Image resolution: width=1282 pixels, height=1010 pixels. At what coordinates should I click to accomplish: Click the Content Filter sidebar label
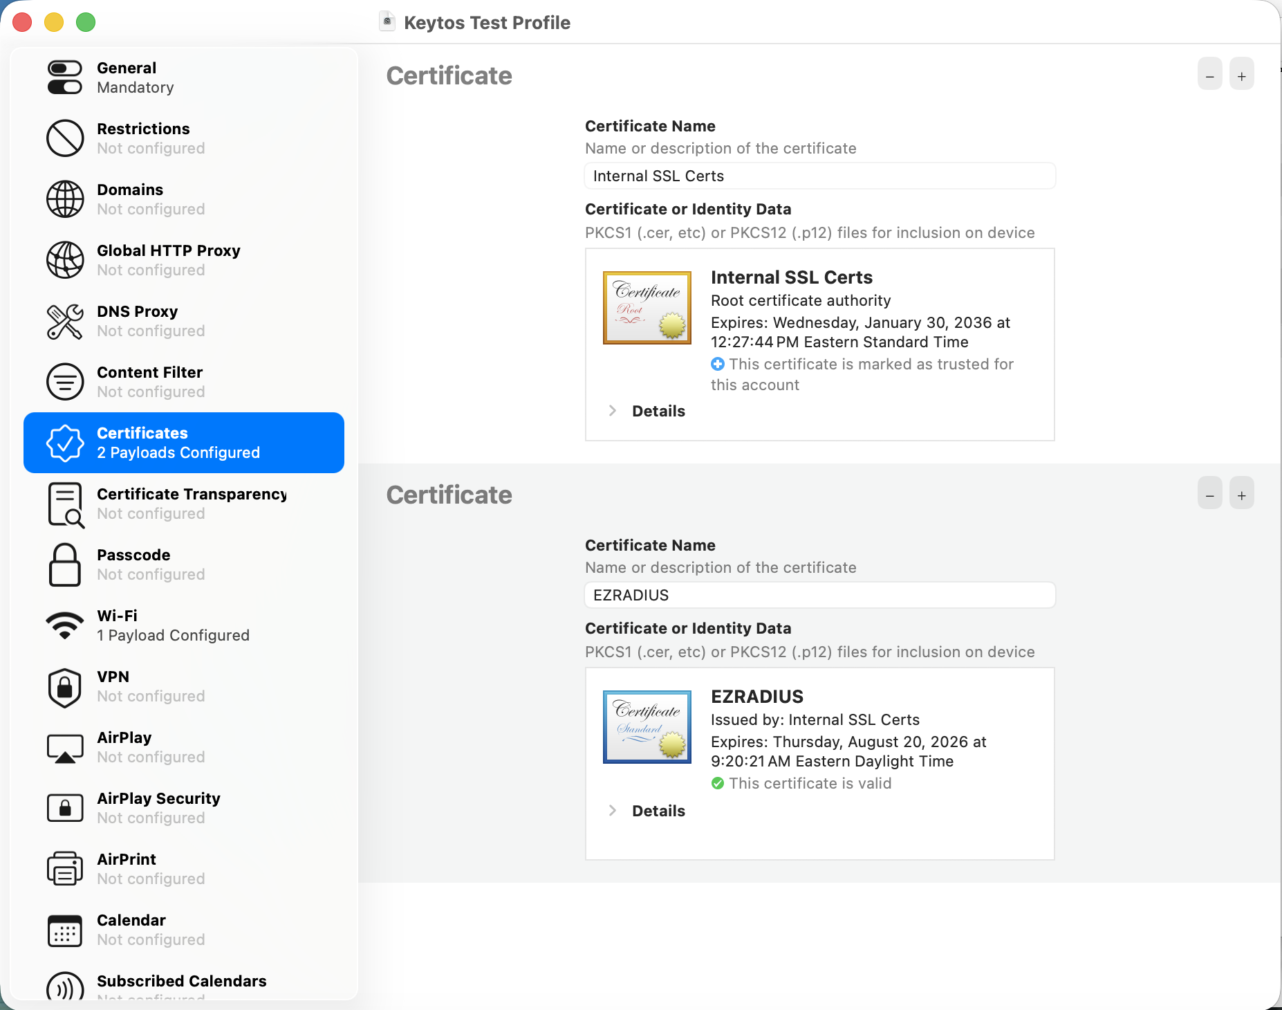tap(150, 372)
